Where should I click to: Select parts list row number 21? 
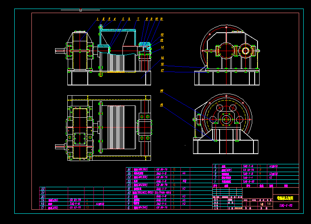click(42, 193)
